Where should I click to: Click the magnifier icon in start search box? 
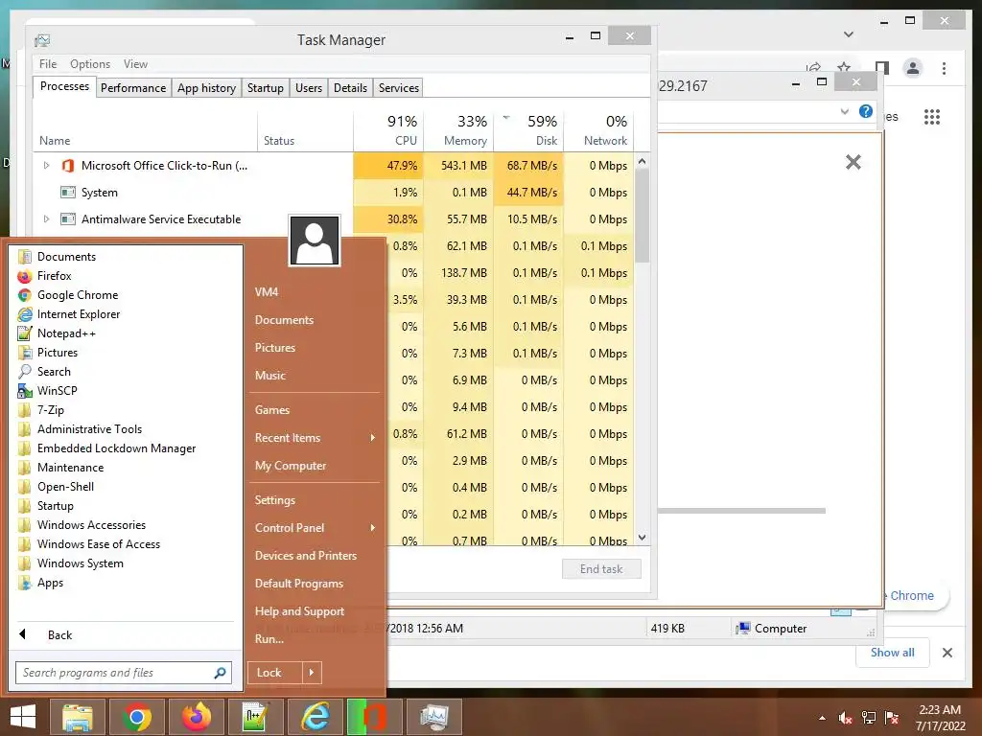[220, 673]
